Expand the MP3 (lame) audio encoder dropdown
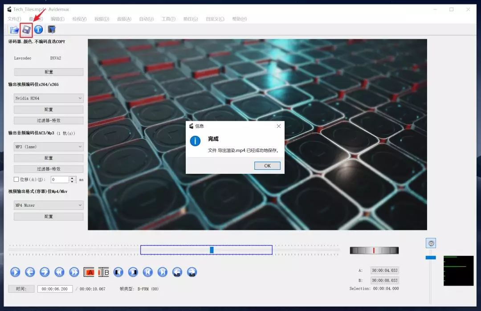The width and height of the screenshot is (481, 311). point(49,147)
